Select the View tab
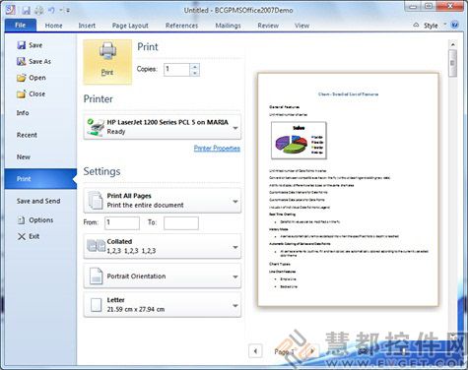Screen dimensions: 468x370 click(301, 26)
